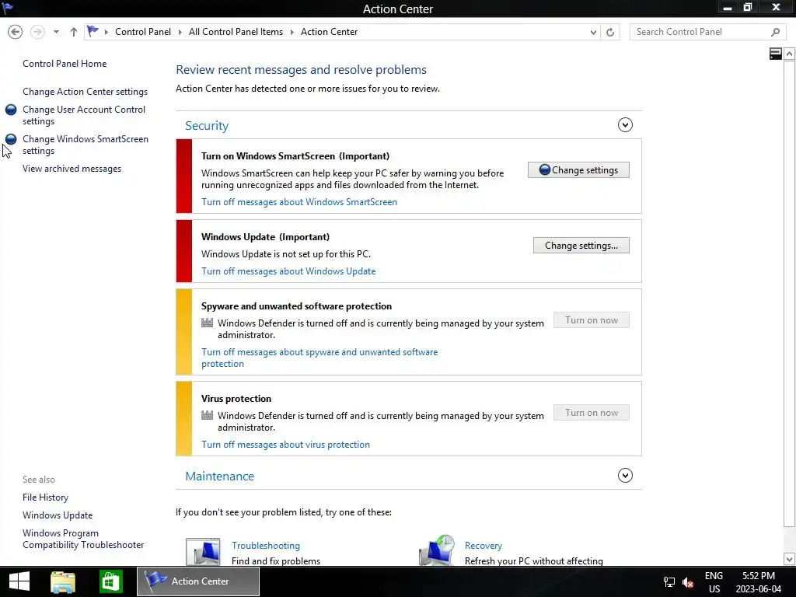Click the Forward navigation arrow

tap(37, 32)
